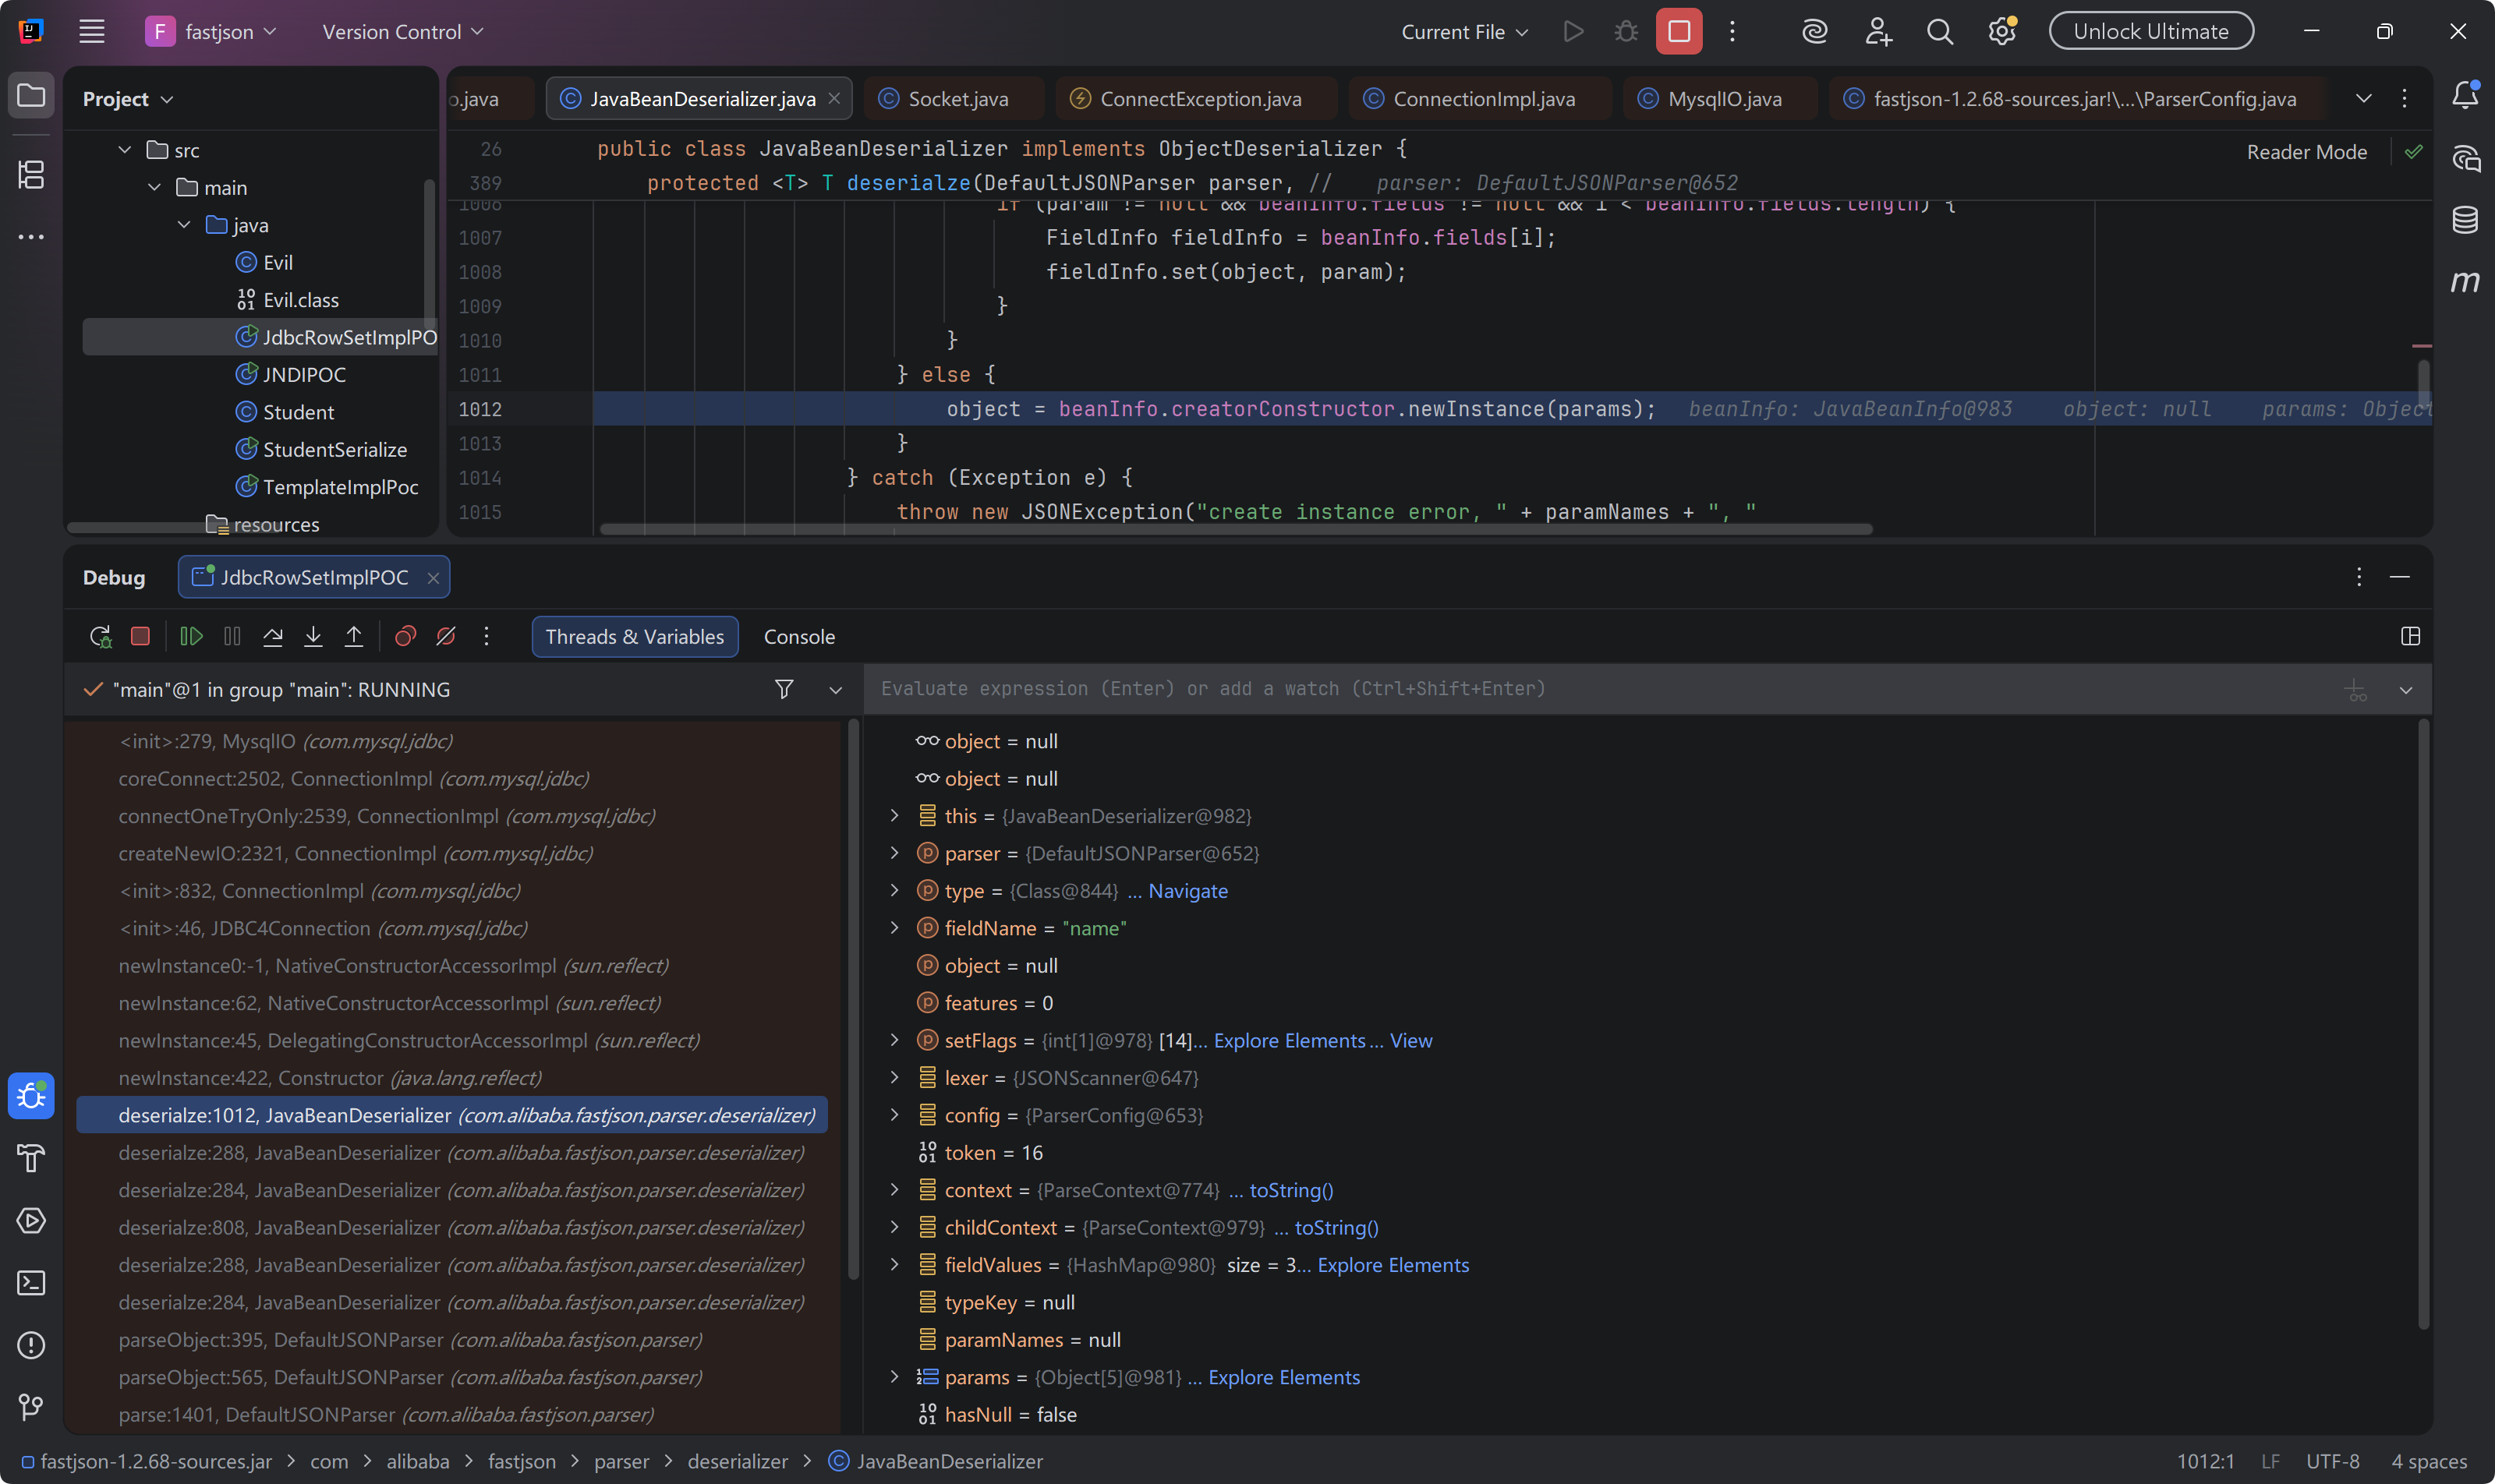
Task: Rerun the JdbcRowSetImplPOC debug session
Action: pyautogui.click(x=100, y=636)
